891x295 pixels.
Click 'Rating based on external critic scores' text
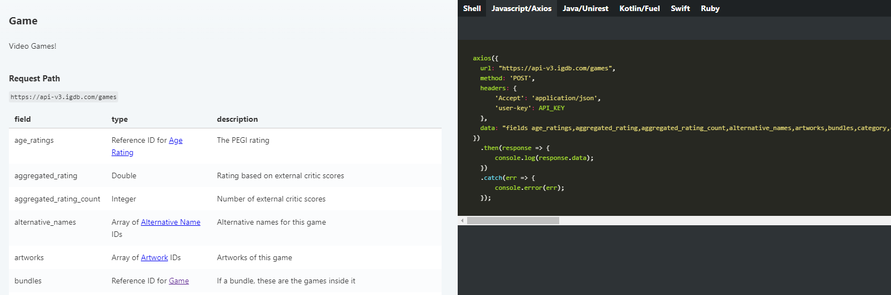[280, 175]
